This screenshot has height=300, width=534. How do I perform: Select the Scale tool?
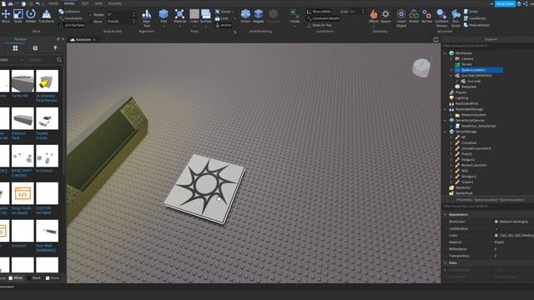(18, 16)
